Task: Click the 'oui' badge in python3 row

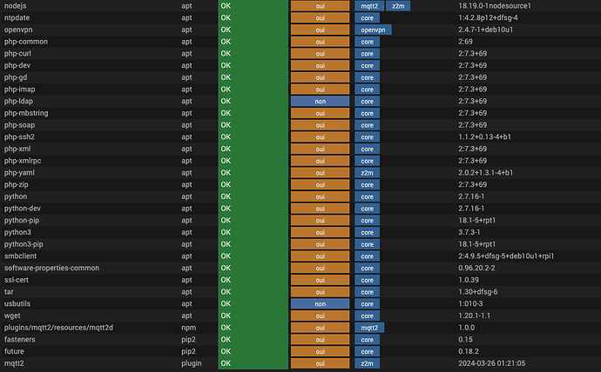Action: [320, 232]
